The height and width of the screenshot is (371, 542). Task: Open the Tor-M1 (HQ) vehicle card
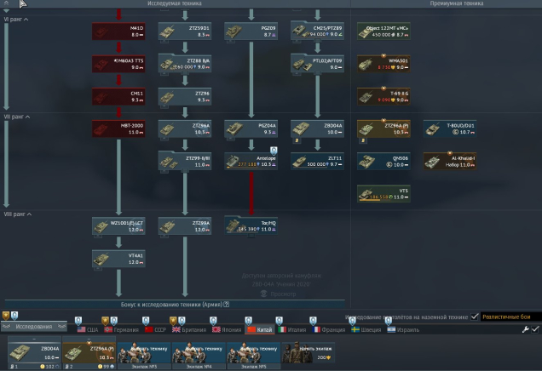[x=251, y=225]
